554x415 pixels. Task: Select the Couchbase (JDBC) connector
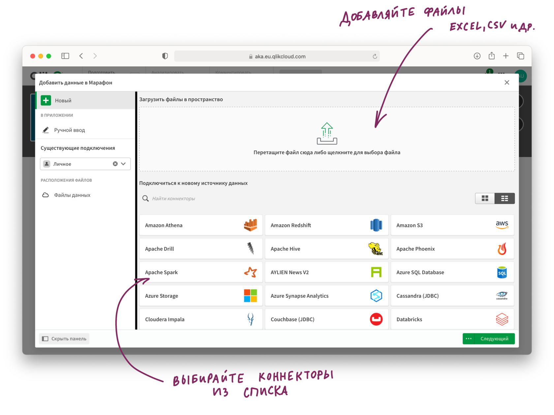pyautogui.click(x=326, y=319)
